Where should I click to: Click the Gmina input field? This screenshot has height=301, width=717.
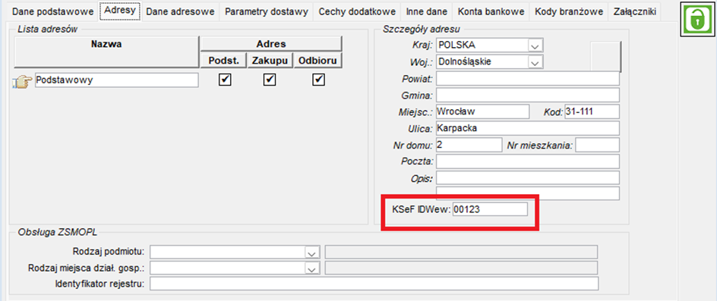(528, 95)
